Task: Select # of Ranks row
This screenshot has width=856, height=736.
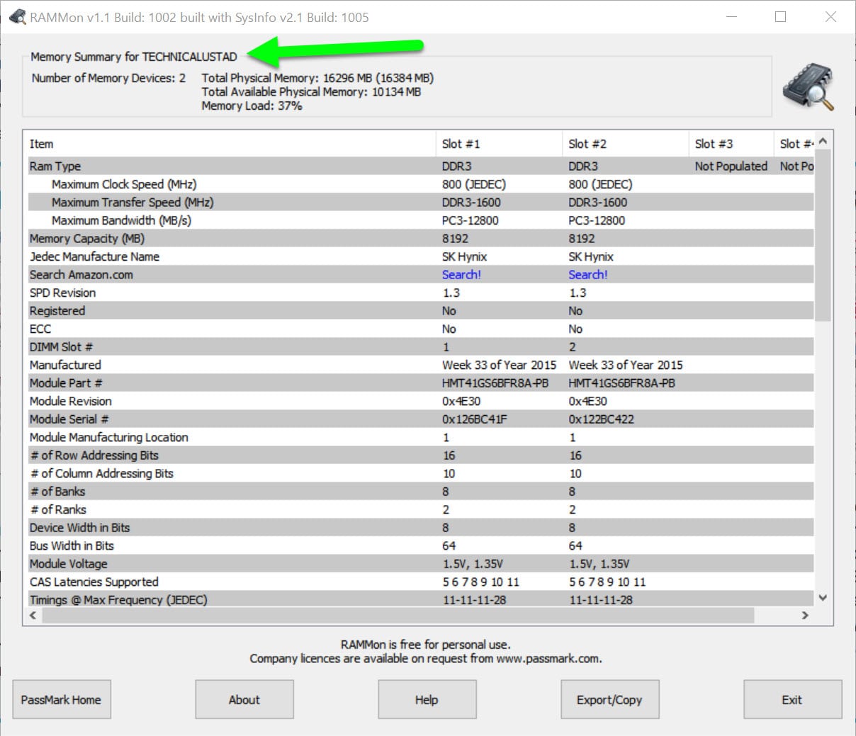Action: (419, 509)
